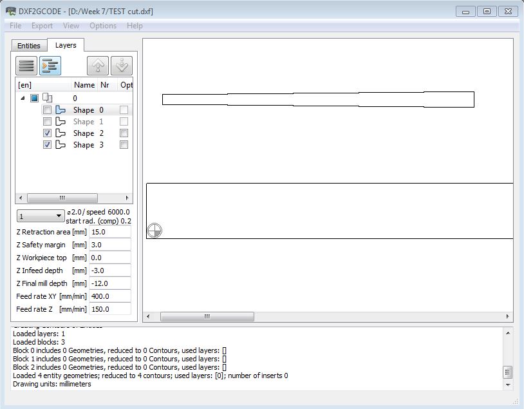Click the Shape 0 contour icon
This screenshot has width=524, height=409.
[61, 109]
